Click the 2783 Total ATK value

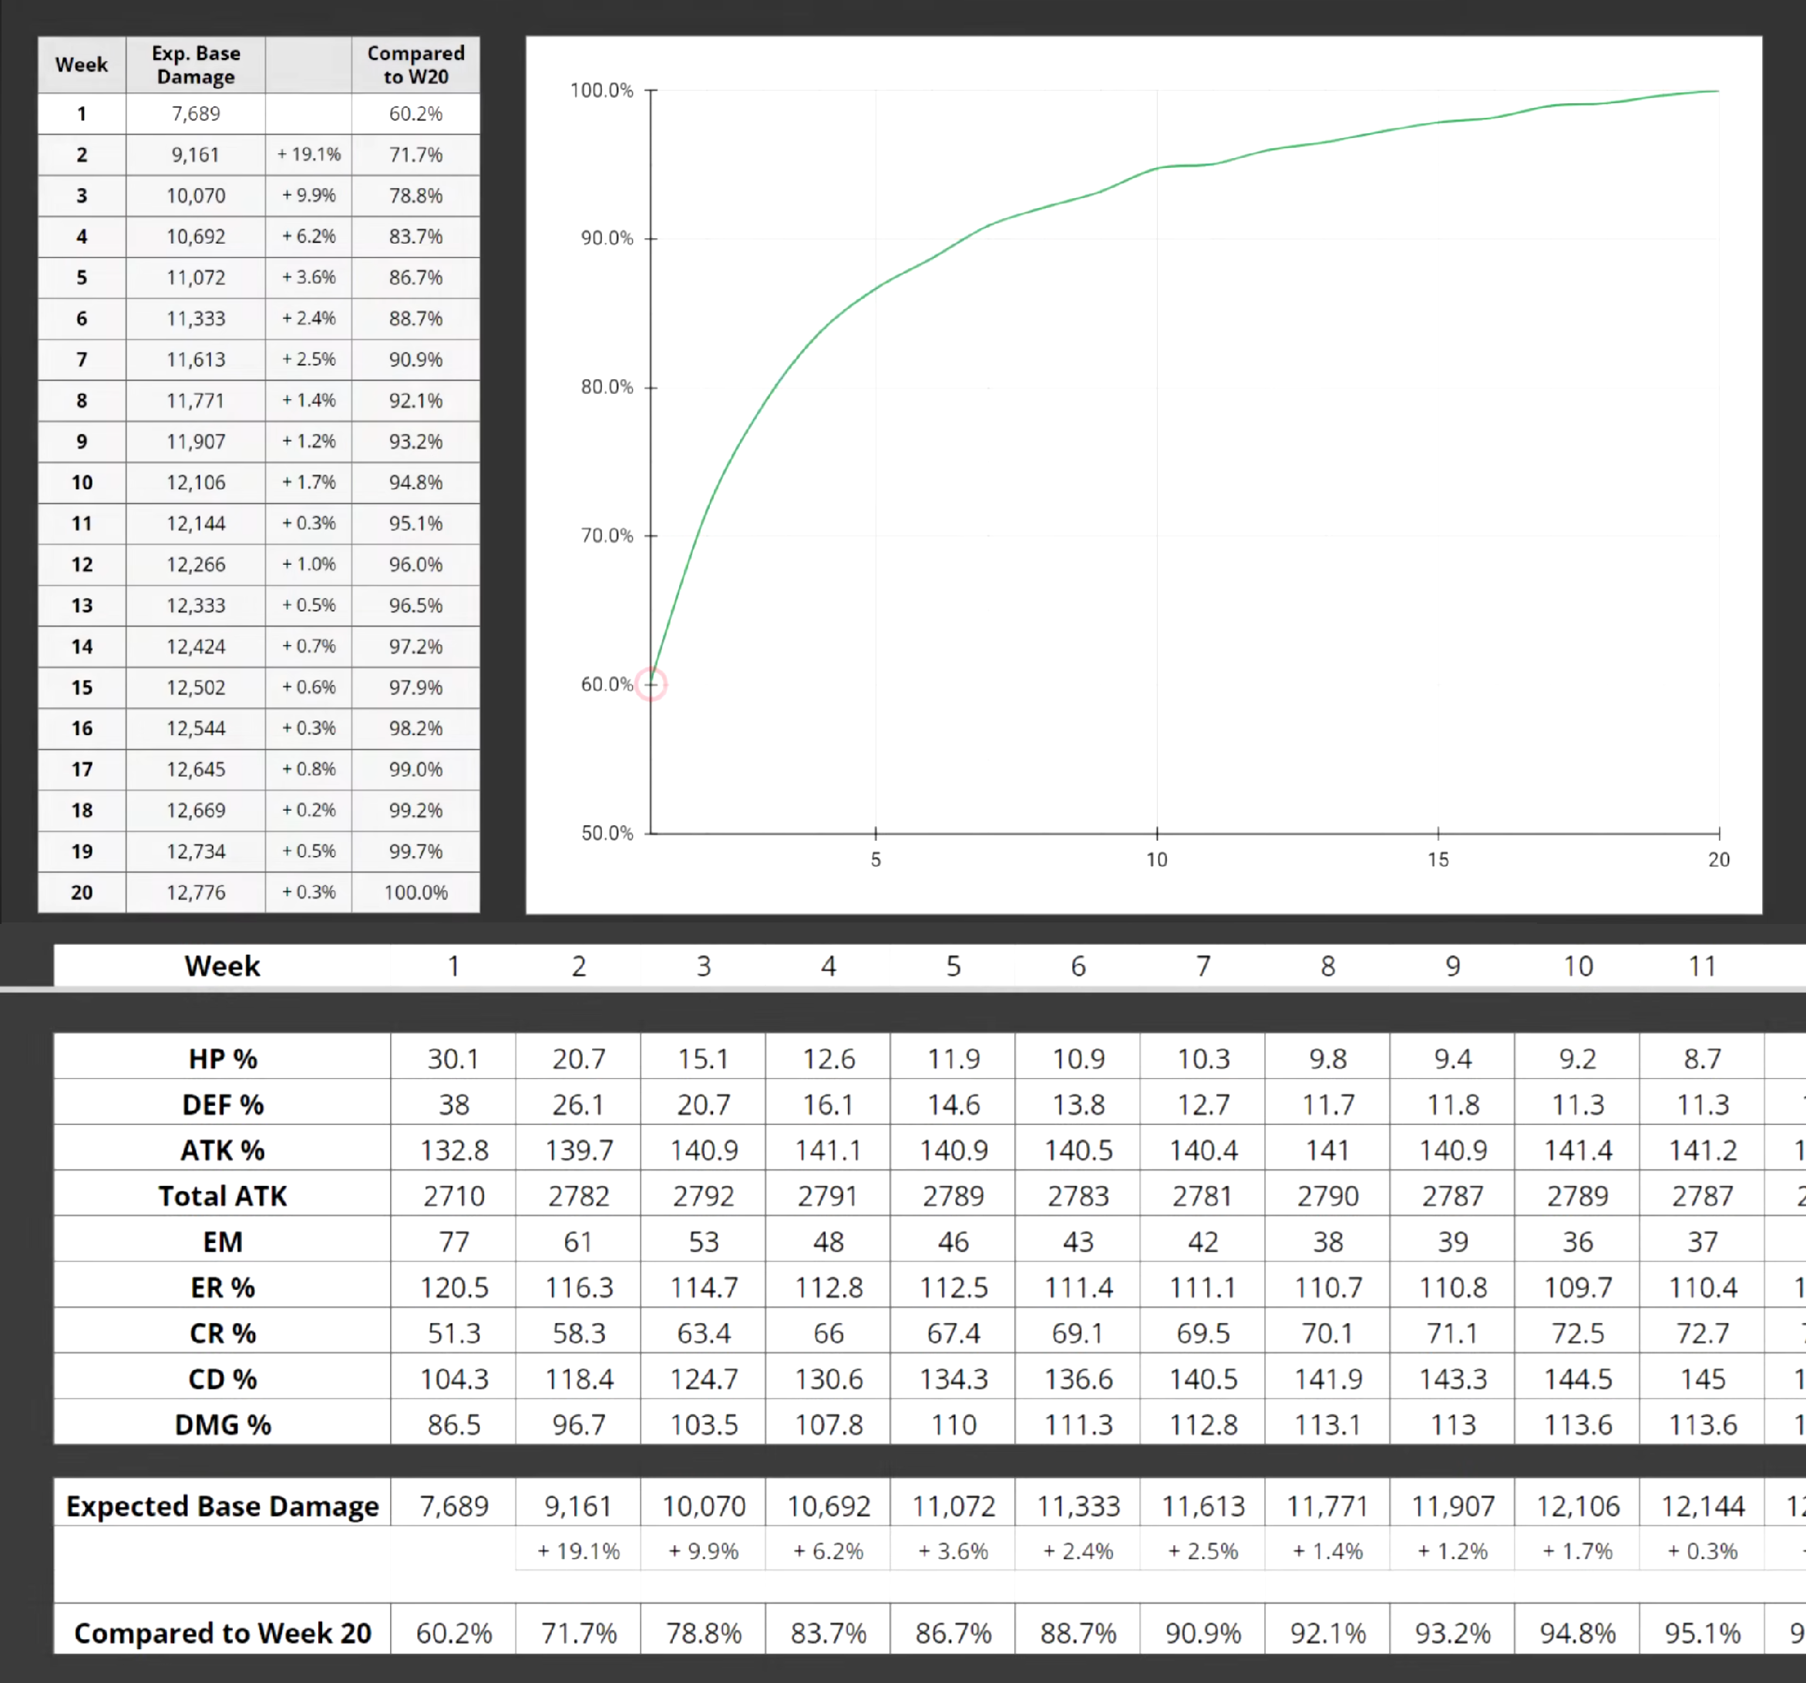pos(1078,1195)
